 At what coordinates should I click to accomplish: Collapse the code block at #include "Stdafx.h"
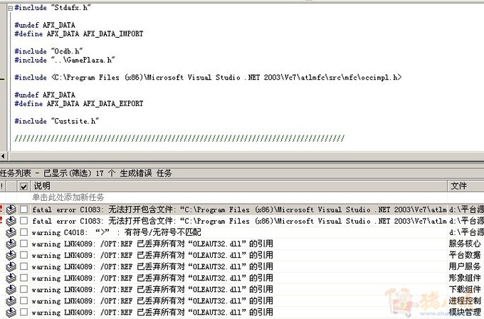click(x=10, y=8)
